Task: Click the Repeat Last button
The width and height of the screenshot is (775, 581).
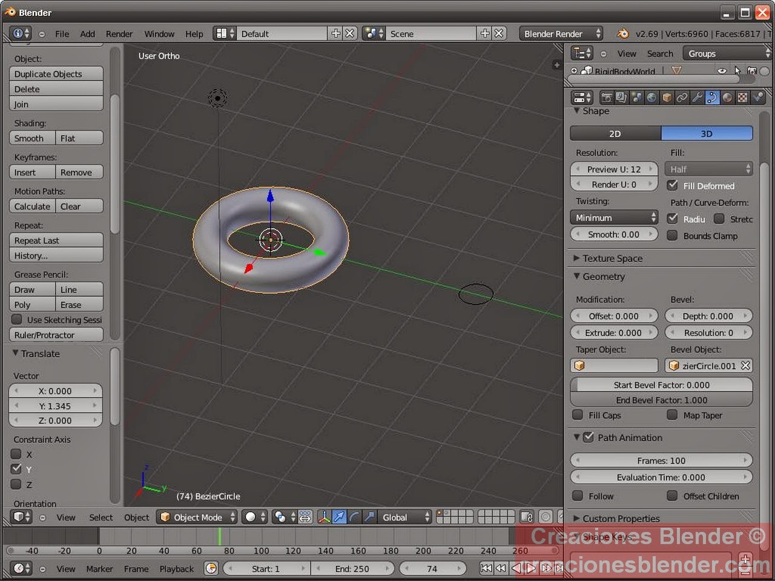Action: click(56, 240)
